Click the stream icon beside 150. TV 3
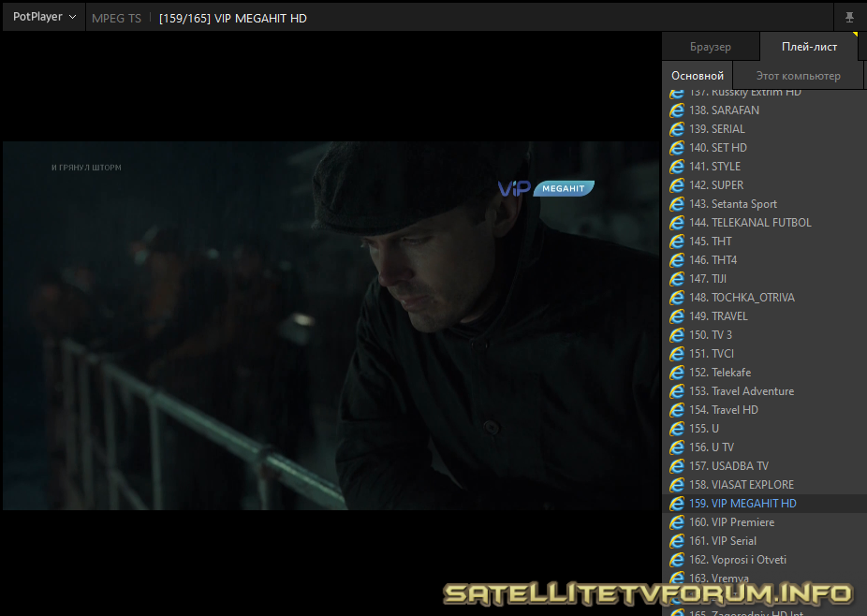This screenshot has width=867, height=616. pyautogui.click(x=677, y=335)
